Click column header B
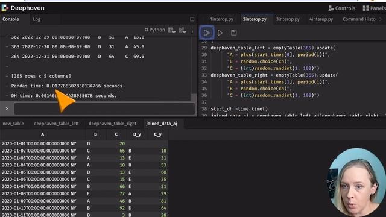This screenshot has height=217, width=386. 95,134
